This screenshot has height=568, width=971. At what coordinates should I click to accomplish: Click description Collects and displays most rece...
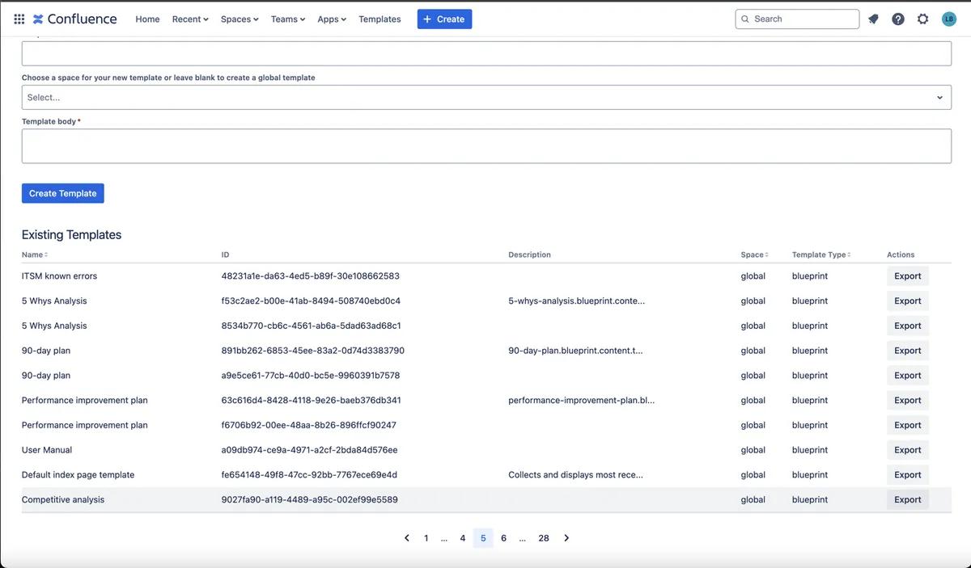[576, 475]
